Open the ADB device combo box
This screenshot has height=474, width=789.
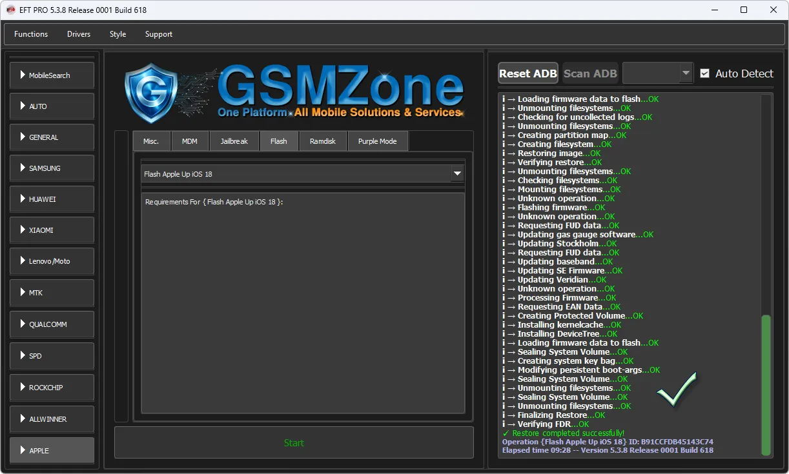coord(657,74)
